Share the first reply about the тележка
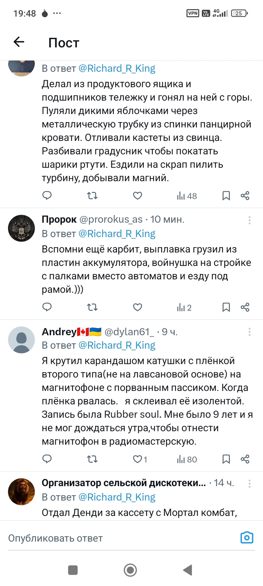The image size is (263, 586). point(245,195)
